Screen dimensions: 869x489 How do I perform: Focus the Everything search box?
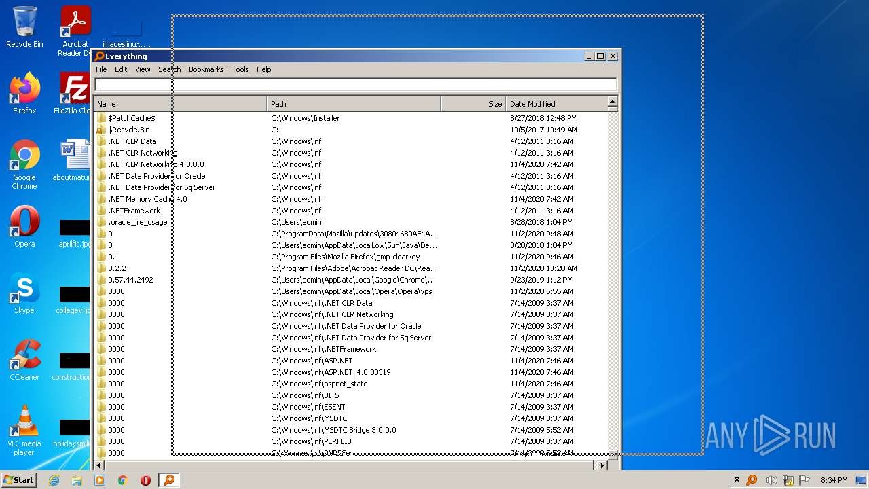(356, 85)
